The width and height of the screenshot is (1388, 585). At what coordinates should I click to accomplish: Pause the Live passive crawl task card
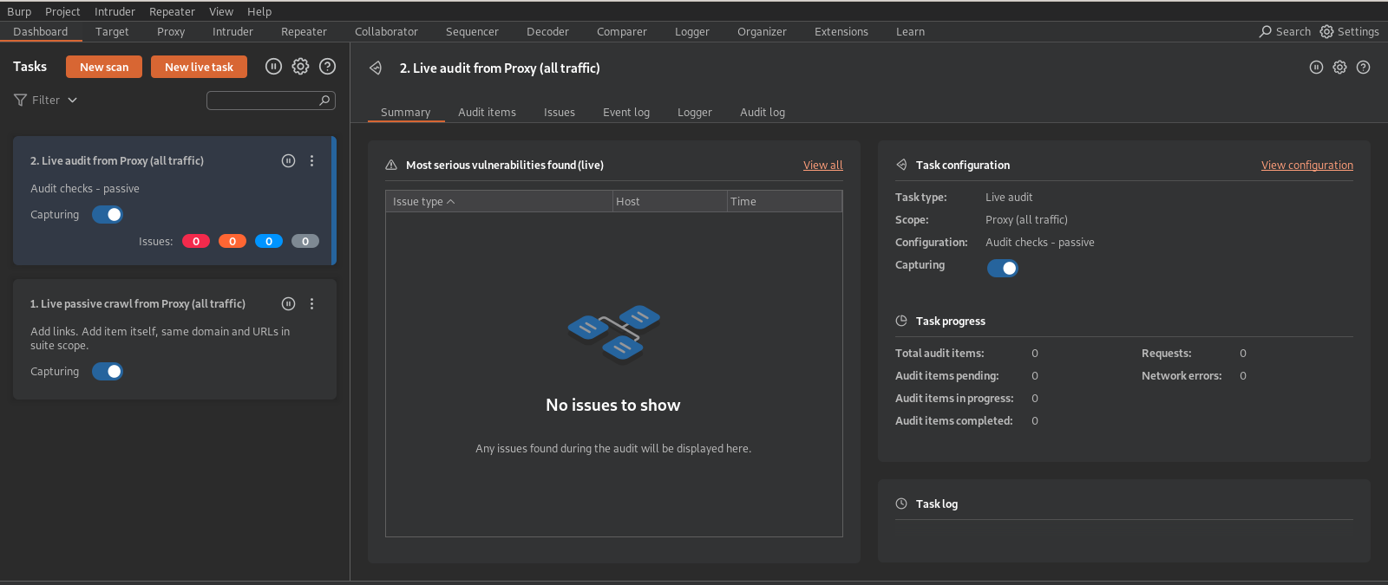point(289,304)
